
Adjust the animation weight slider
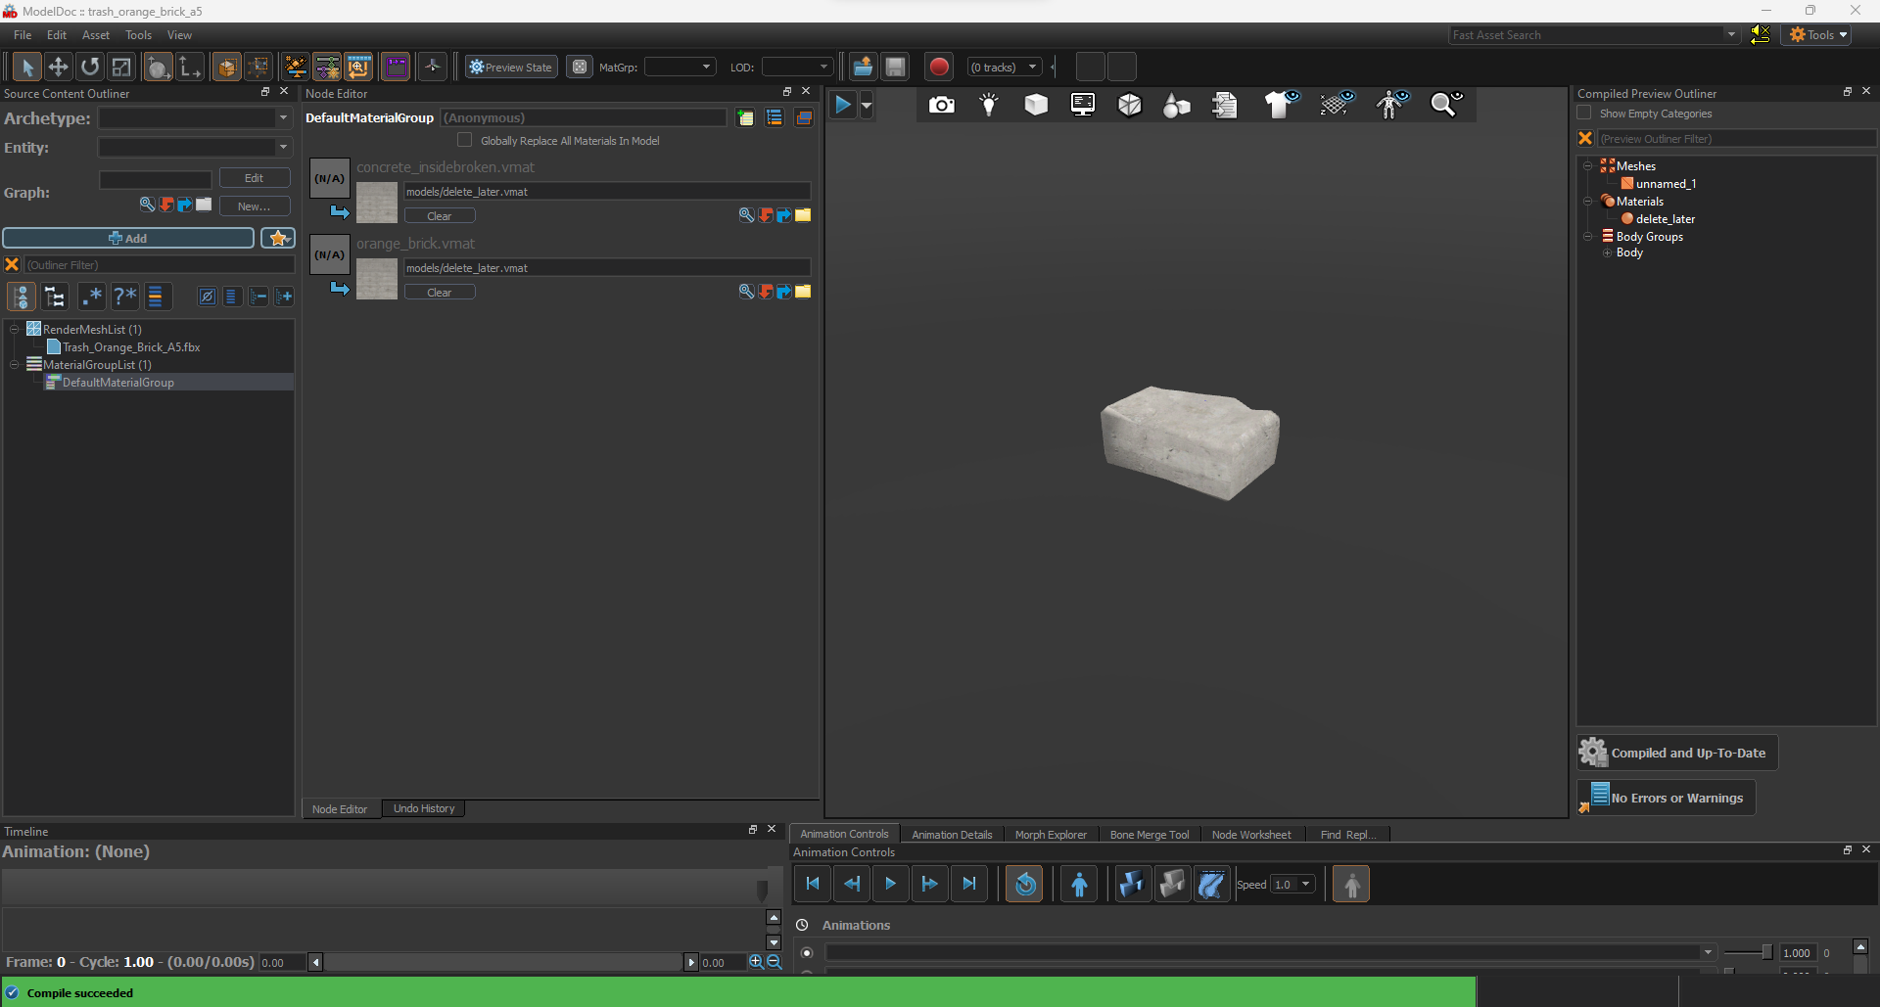[1765, 952]
